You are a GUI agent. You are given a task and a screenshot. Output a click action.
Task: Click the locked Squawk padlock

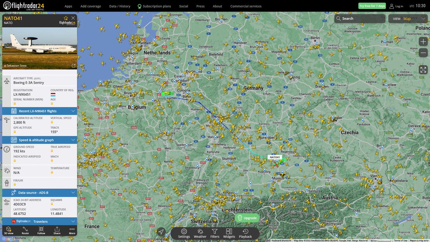click(x=52, y=204)
